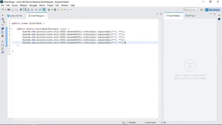This screenshot has width=222, height=125.
Task: Click the Quick Access search field
Action: pyautogui.click(x=190, y=10)
